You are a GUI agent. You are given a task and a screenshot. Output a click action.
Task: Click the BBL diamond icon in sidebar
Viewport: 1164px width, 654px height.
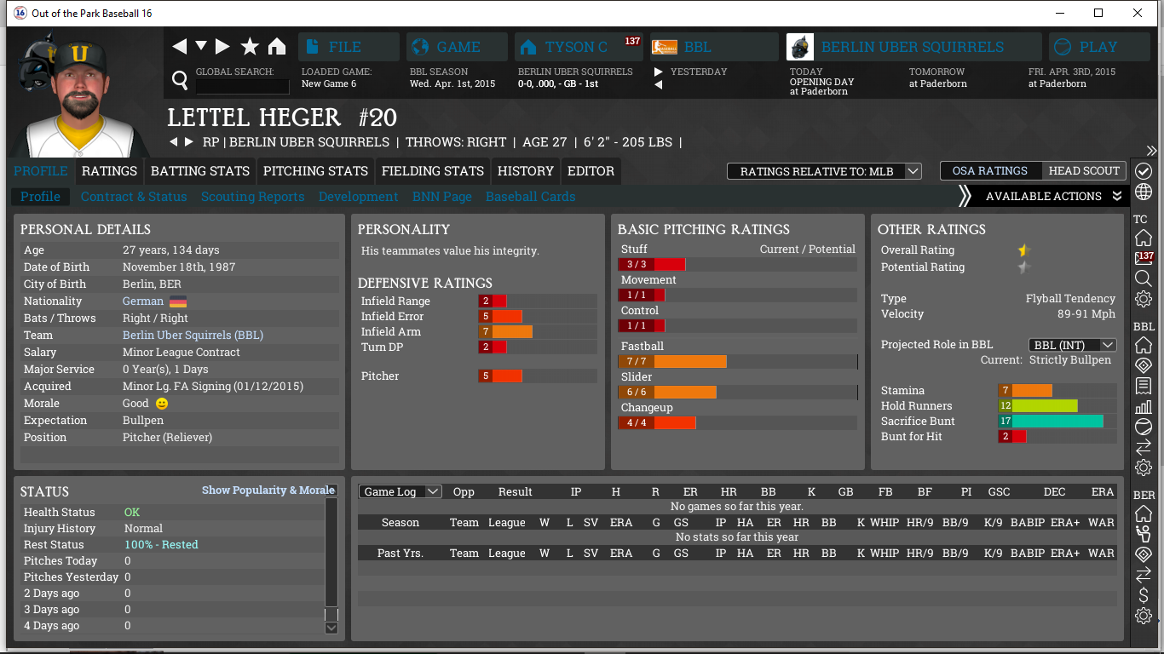(x=1144, y=365)
